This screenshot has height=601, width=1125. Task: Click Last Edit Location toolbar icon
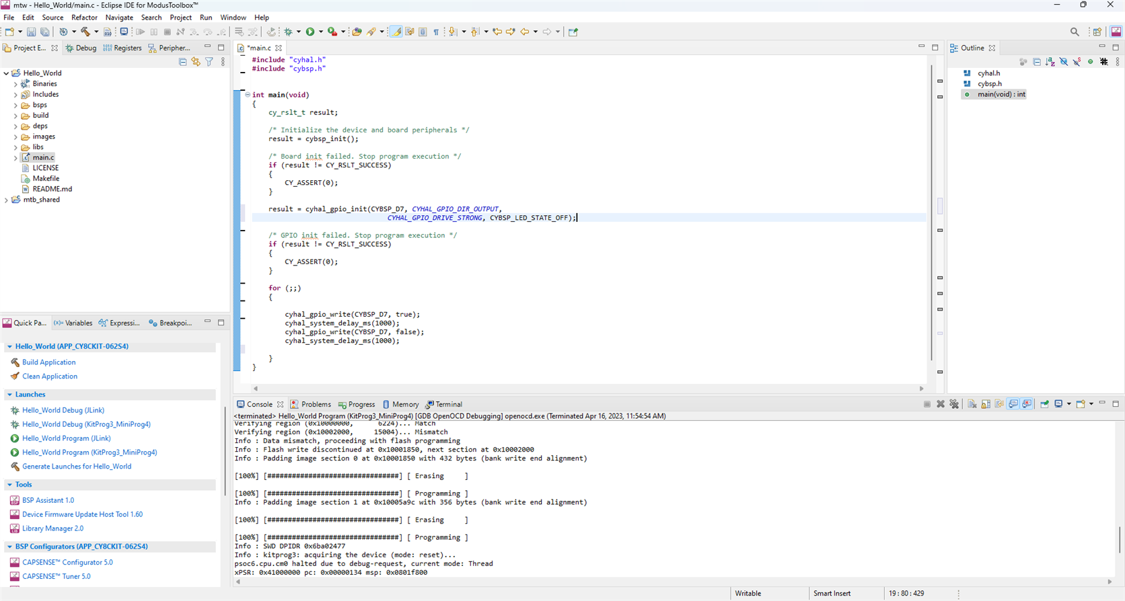[497, 32]
